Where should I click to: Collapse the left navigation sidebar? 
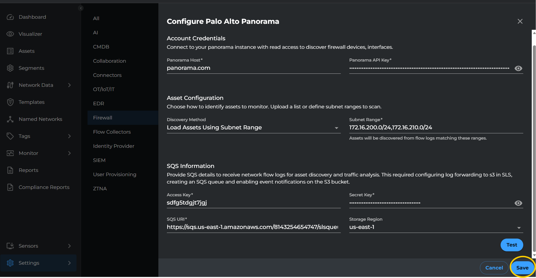(81, 8)
